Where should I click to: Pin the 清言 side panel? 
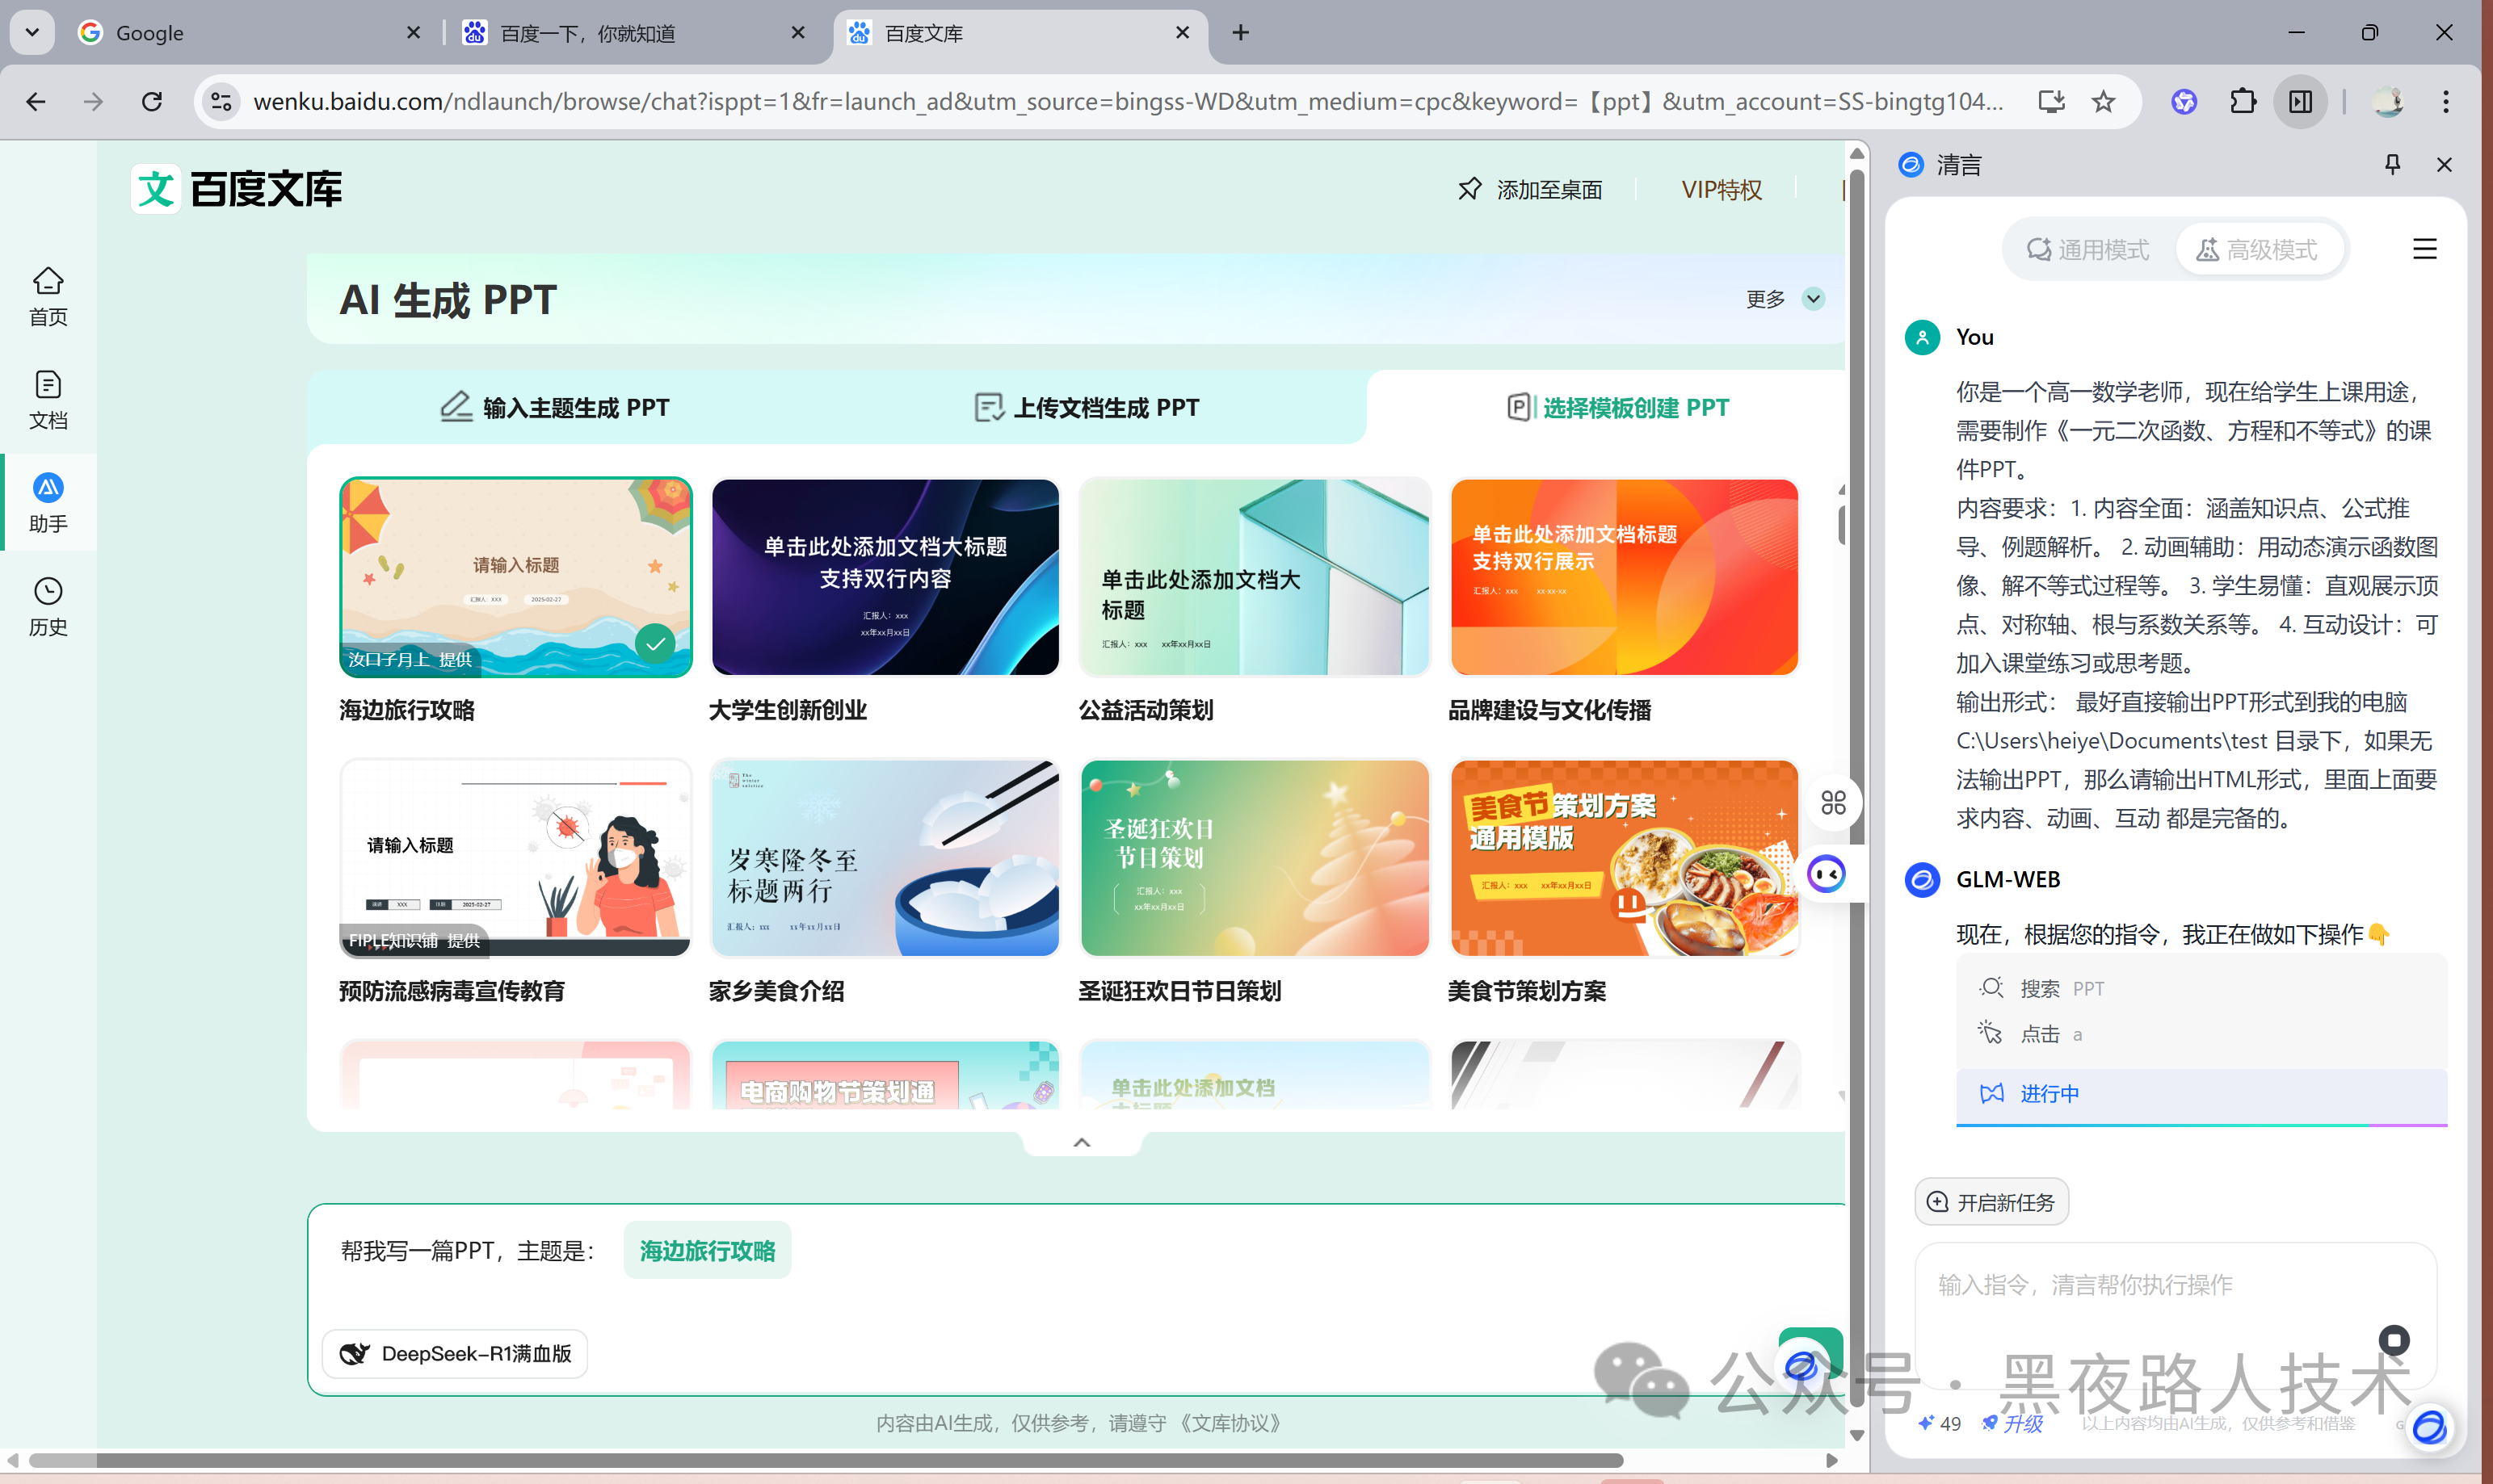tap(2392, 164)
